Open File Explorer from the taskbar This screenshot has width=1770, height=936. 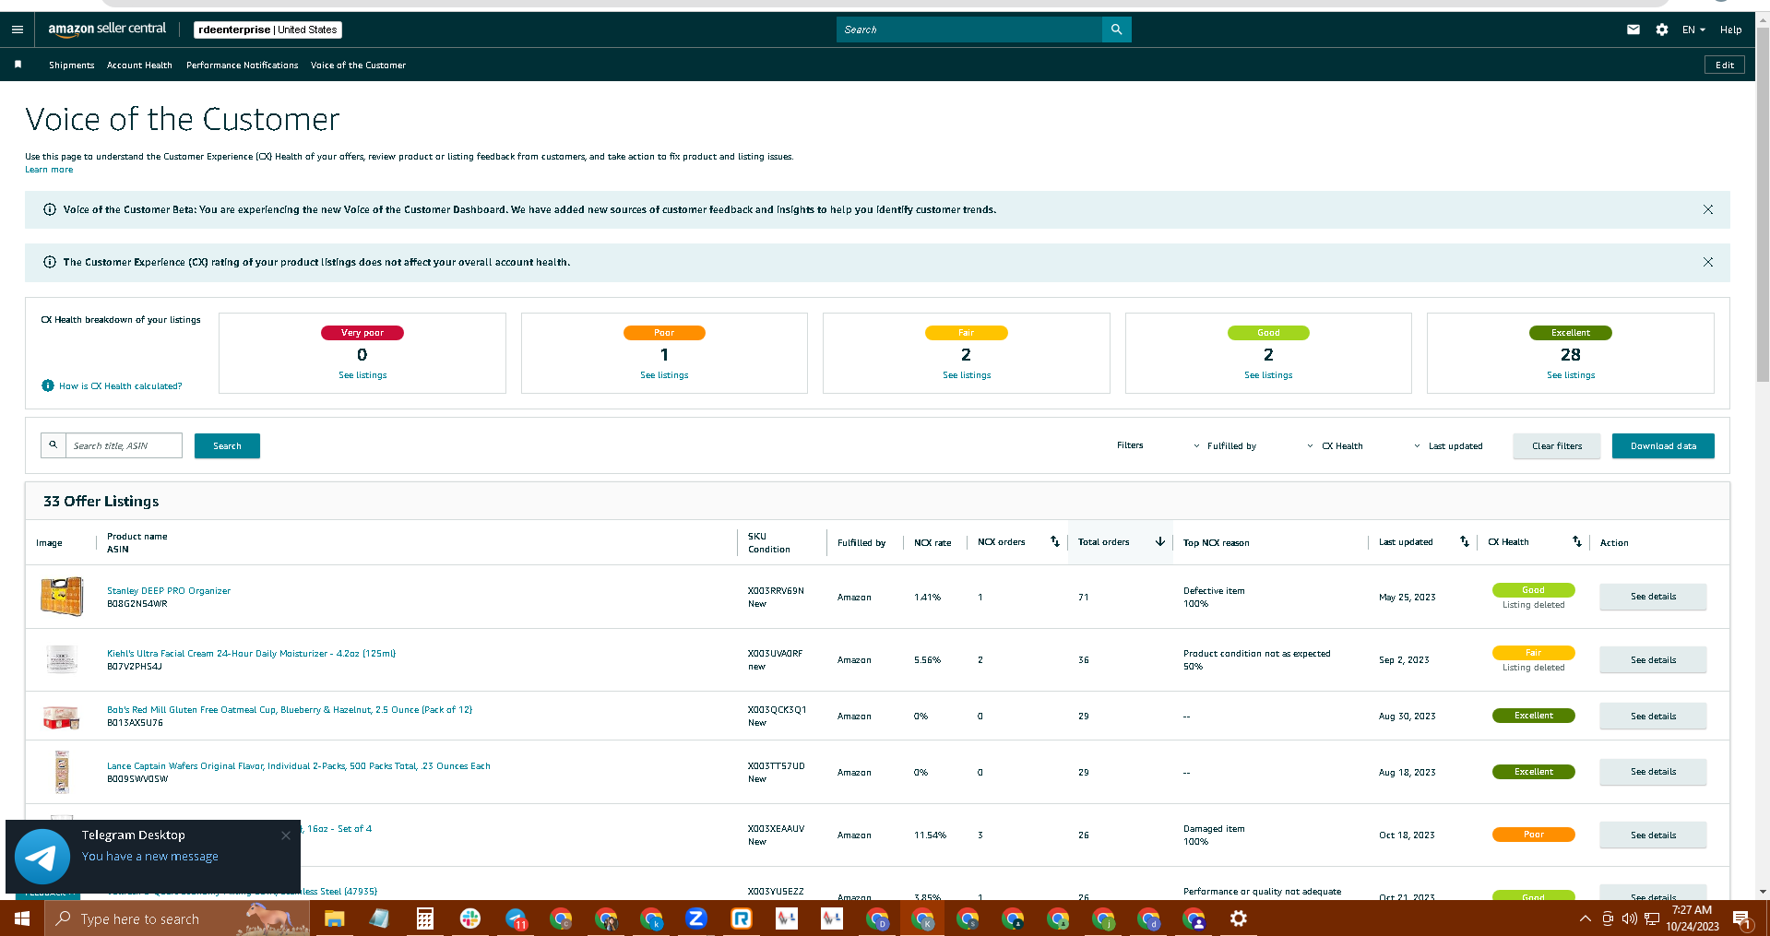pos(334,918)
